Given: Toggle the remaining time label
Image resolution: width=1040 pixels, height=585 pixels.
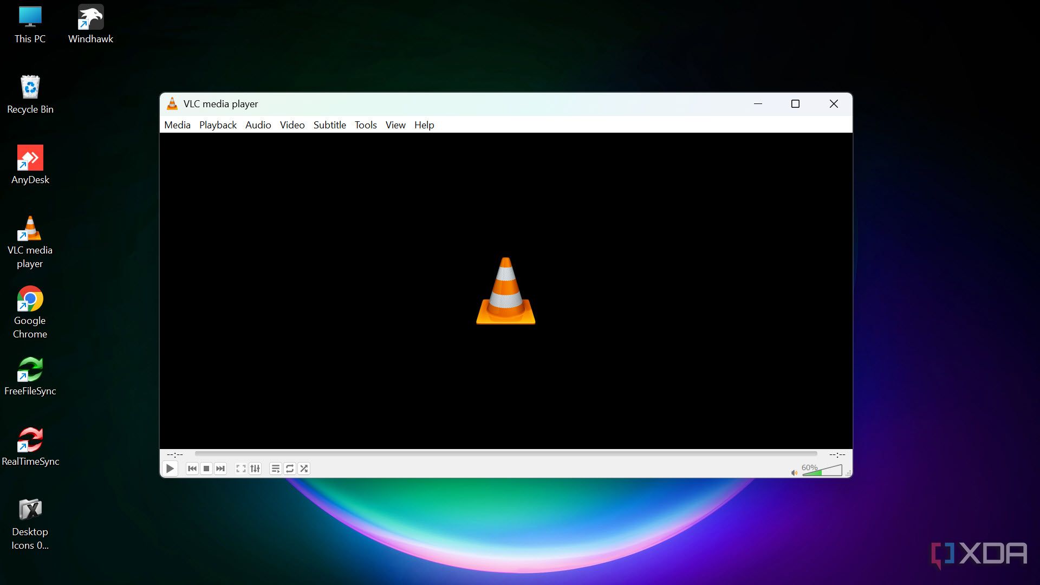Looking at the screenshot, I should pos(837,454).
